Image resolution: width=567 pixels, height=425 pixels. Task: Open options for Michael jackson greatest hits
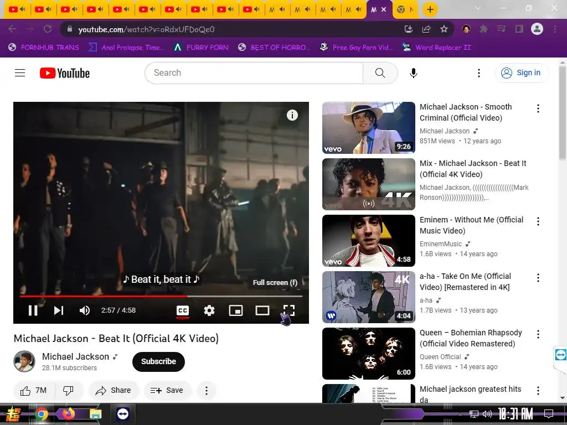click(538, 390)
